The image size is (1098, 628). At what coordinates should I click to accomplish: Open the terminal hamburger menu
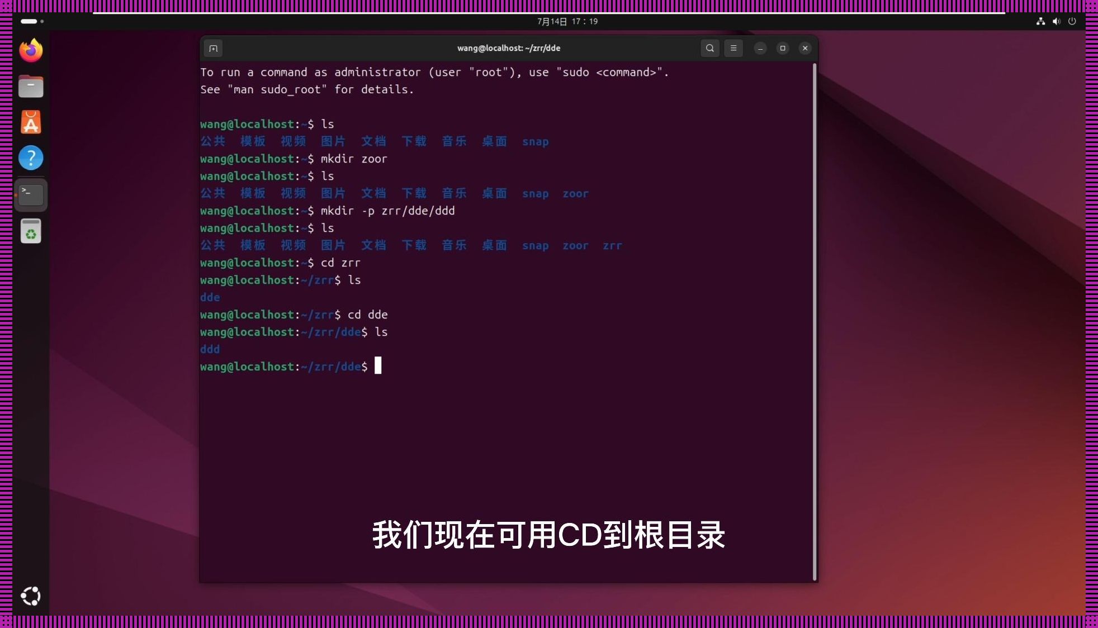733,48
